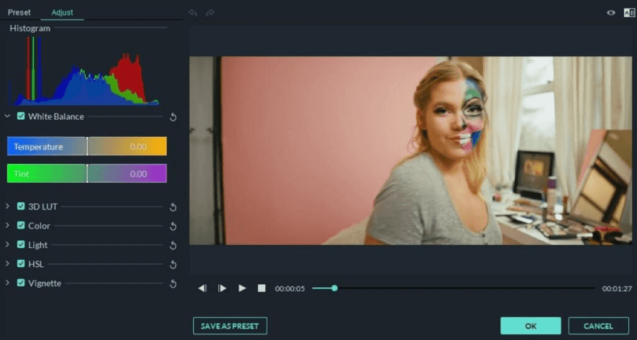Confirm changes with the OK button
The width and height of the screenshot is (637, 340).
530,326
